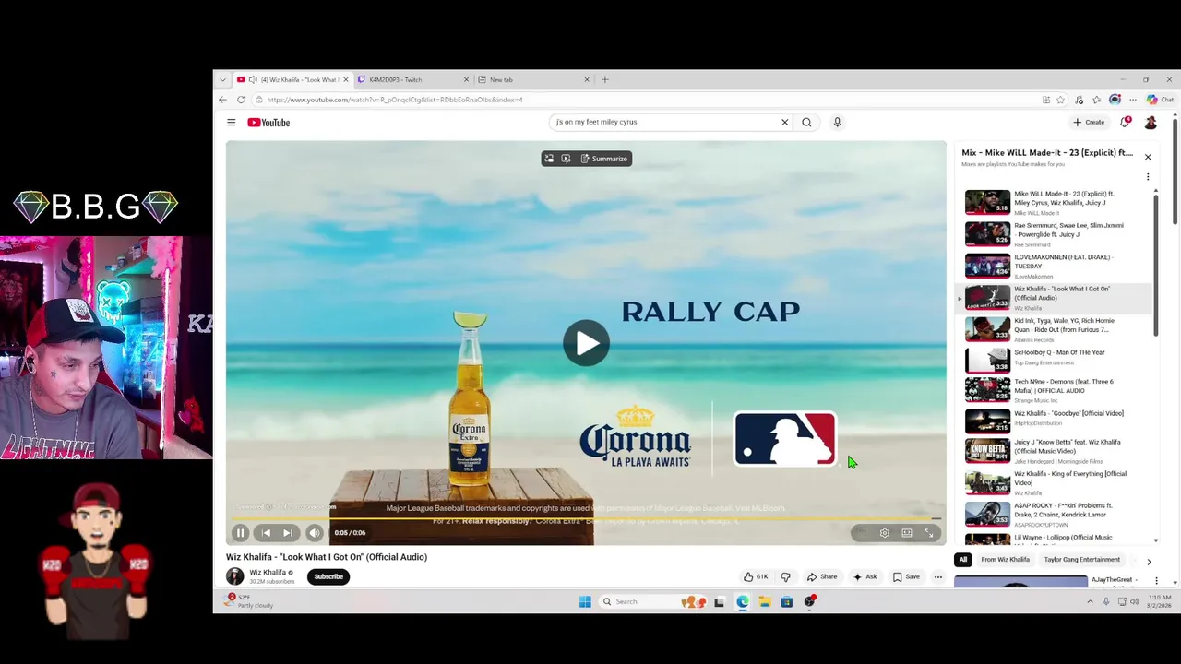Open the account avatar menu
Screen dimensions: 1181x664
click(1151, 122)
